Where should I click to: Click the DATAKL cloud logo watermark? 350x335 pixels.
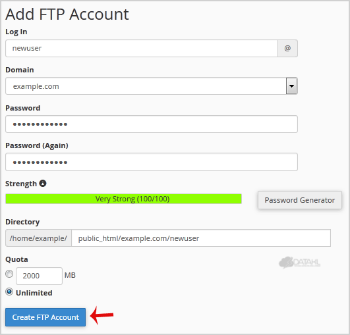pyautogui.click(x=299, y=263)
